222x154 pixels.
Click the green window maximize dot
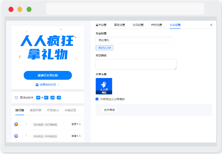click(x=29, y=9)
